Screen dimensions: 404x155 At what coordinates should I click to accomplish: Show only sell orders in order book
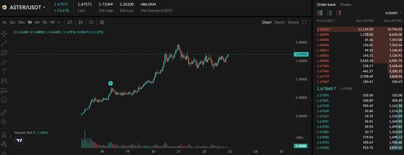(339, 13)
